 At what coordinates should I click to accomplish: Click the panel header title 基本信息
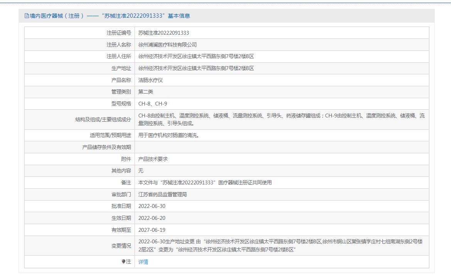[107, 16]
